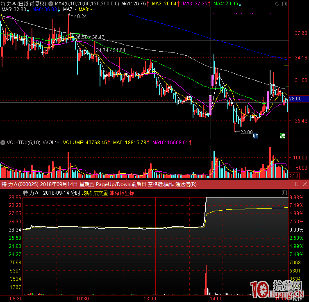Click the 10:30 time axis label
The width and height of the screenshot is (309, 302).
(x=82, y=299)
